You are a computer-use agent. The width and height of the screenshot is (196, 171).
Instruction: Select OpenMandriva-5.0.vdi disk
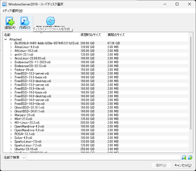pyautogui.click(x=29, y=130)
